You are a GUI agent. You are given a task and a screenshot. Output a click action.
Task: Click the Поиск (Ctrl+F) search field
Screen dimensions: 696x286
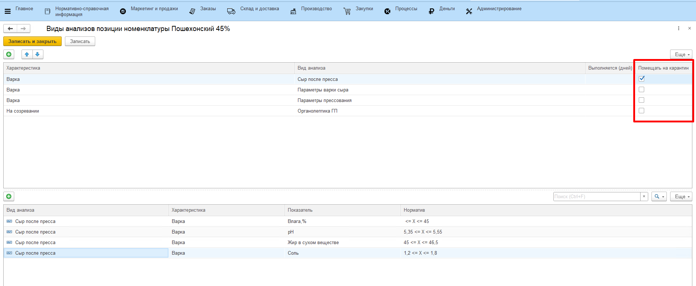pos(597,196)
